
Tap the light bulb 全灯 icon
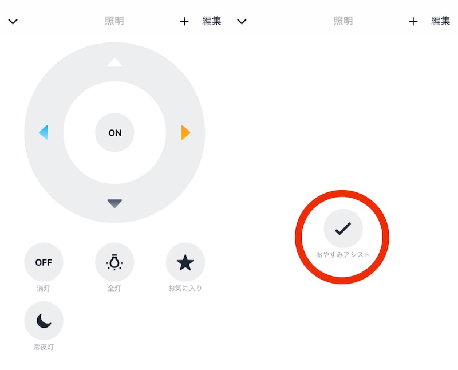pyautogui.click(x=114, y=262)
